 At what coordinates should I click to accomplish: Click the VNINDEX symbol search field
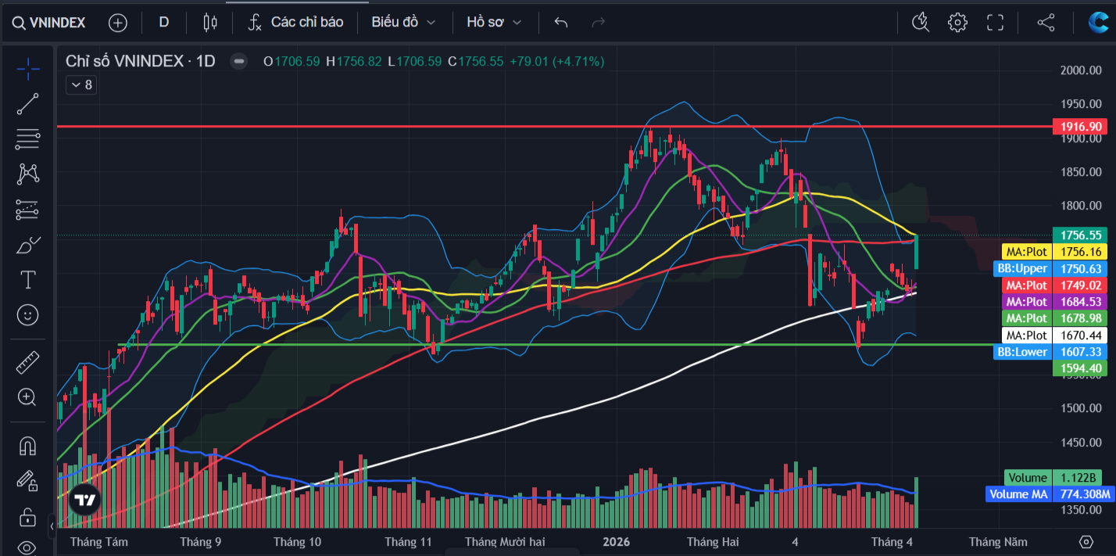(x=49, y=23)
